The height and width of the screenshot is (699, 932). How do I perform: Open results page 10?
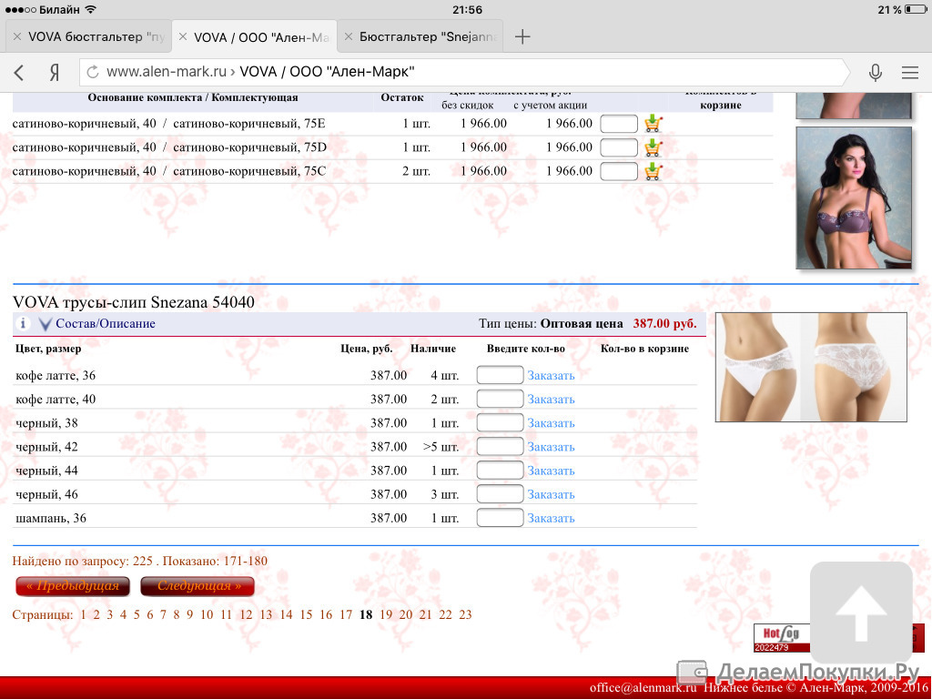(207, 614)
